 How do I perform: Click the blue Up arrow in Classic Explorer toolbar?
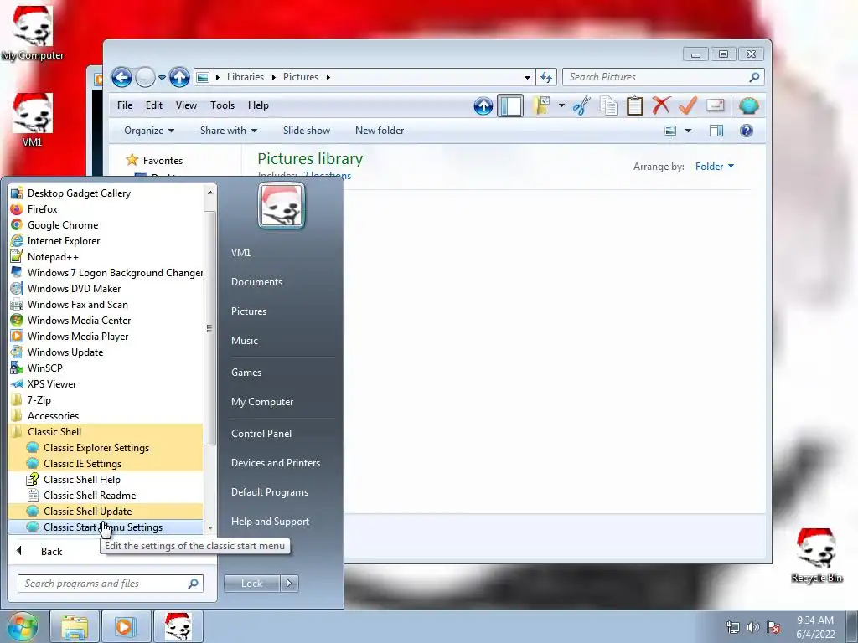483,105
